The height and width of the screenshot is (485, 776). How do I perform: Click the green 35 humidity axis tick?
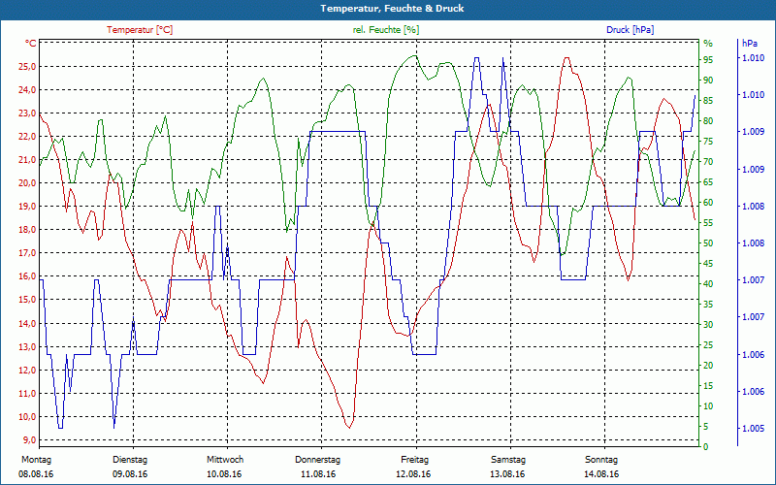point(708,305)
